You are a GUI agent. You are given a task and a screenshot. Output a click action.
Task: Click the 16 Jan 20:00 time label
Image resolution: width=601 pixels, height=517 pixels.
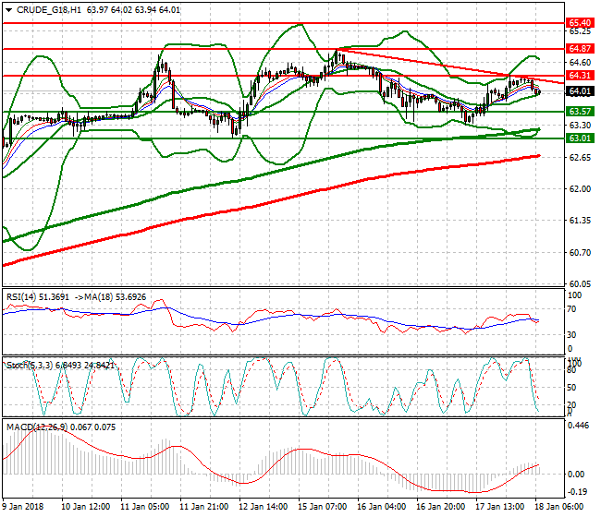pos(441,507)
